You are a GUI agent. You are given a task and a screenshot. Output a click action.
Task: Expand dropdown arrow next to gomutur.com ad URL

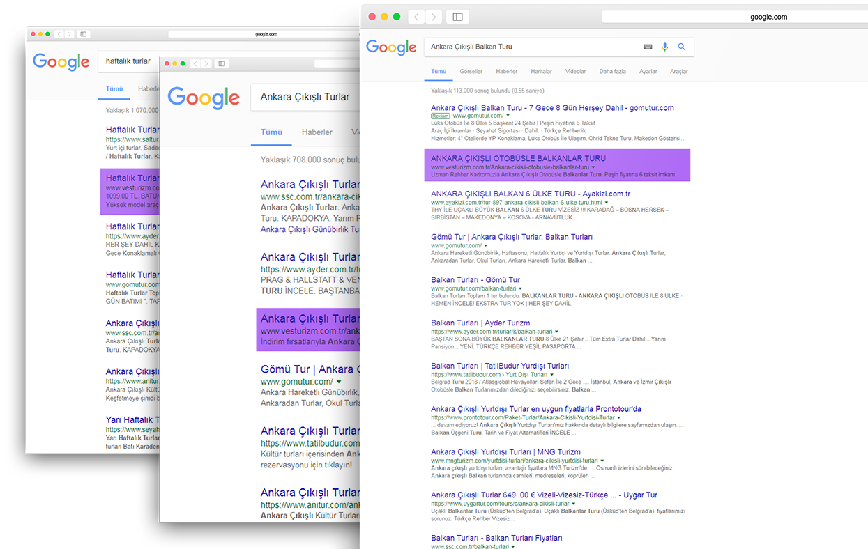pos(508,116)
